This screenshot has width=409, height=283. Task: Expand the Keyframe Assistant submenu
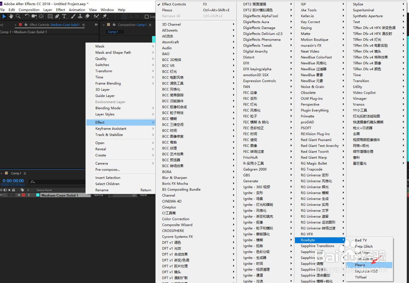(120, 129)
